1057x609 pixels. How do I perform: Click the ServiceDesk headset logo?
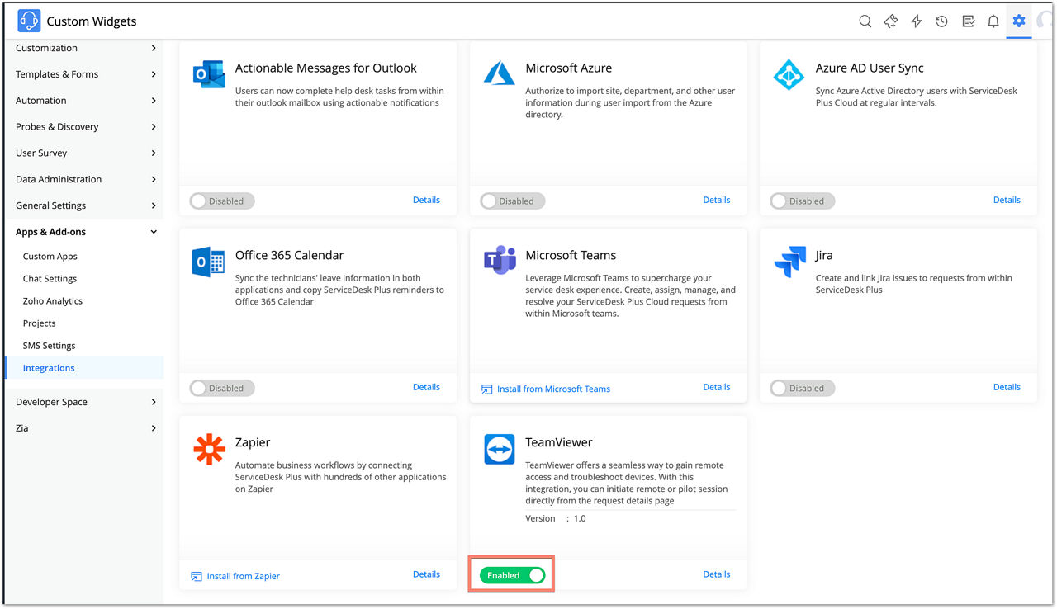29,21
